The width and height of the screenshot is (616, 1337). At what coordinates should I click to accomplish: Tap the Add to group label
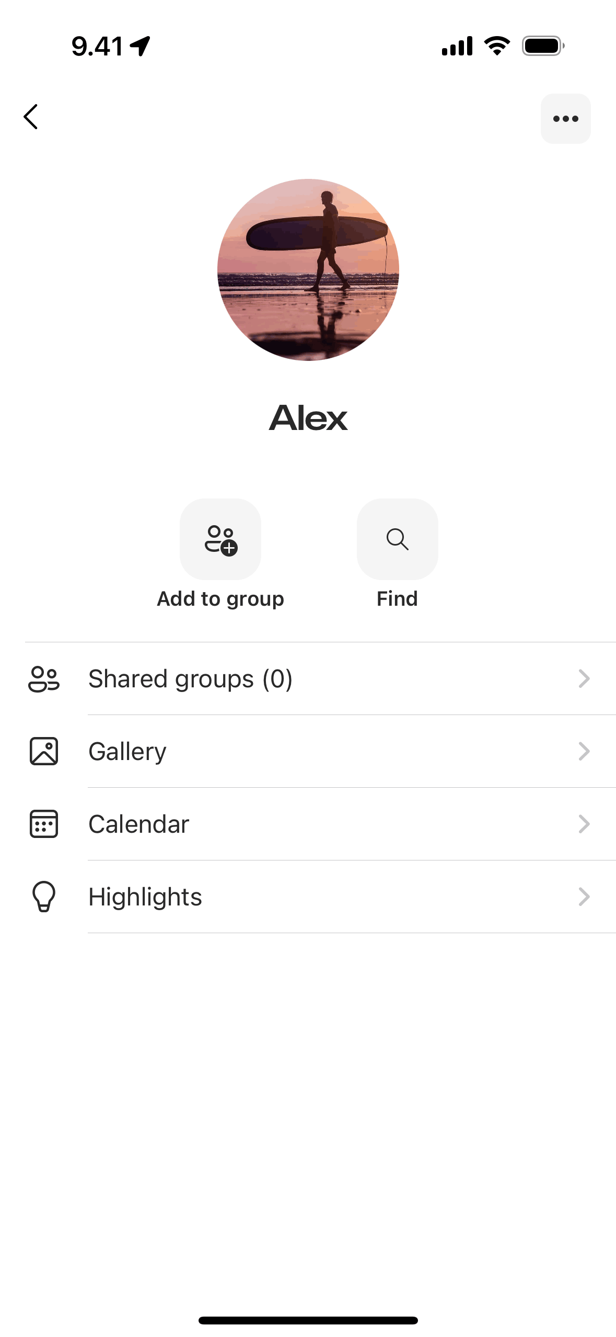coord(220,599)
